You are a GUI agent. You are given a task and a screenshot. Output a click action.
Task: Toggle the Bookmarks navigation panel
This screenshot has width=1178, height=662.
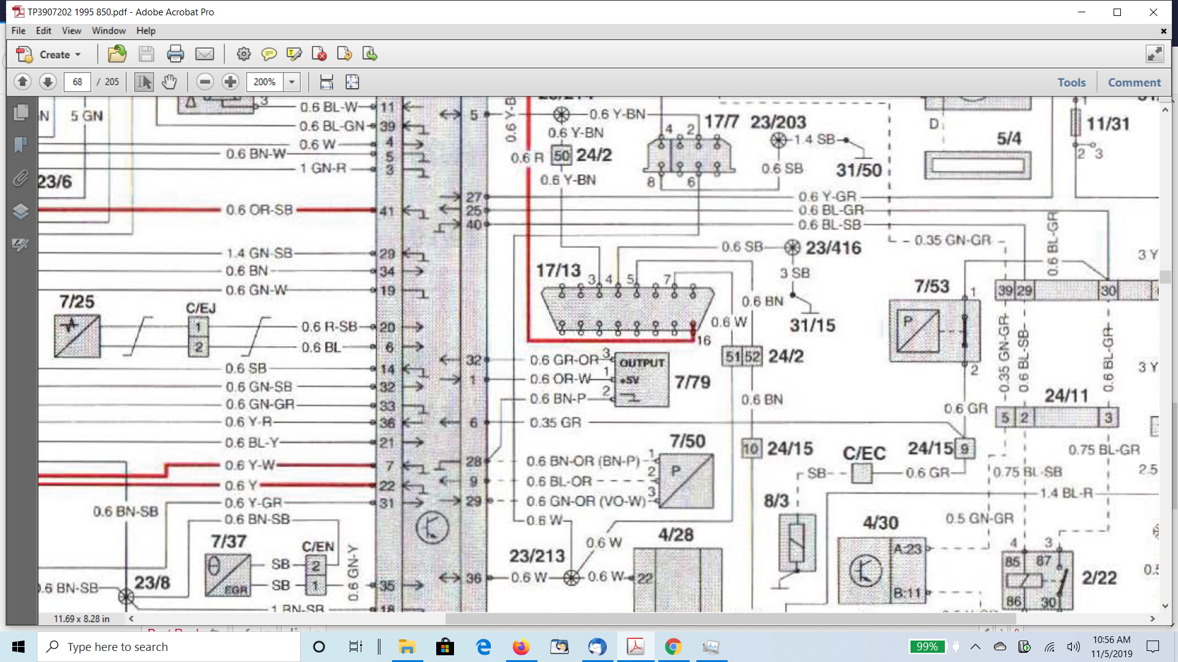pos(20,145)
